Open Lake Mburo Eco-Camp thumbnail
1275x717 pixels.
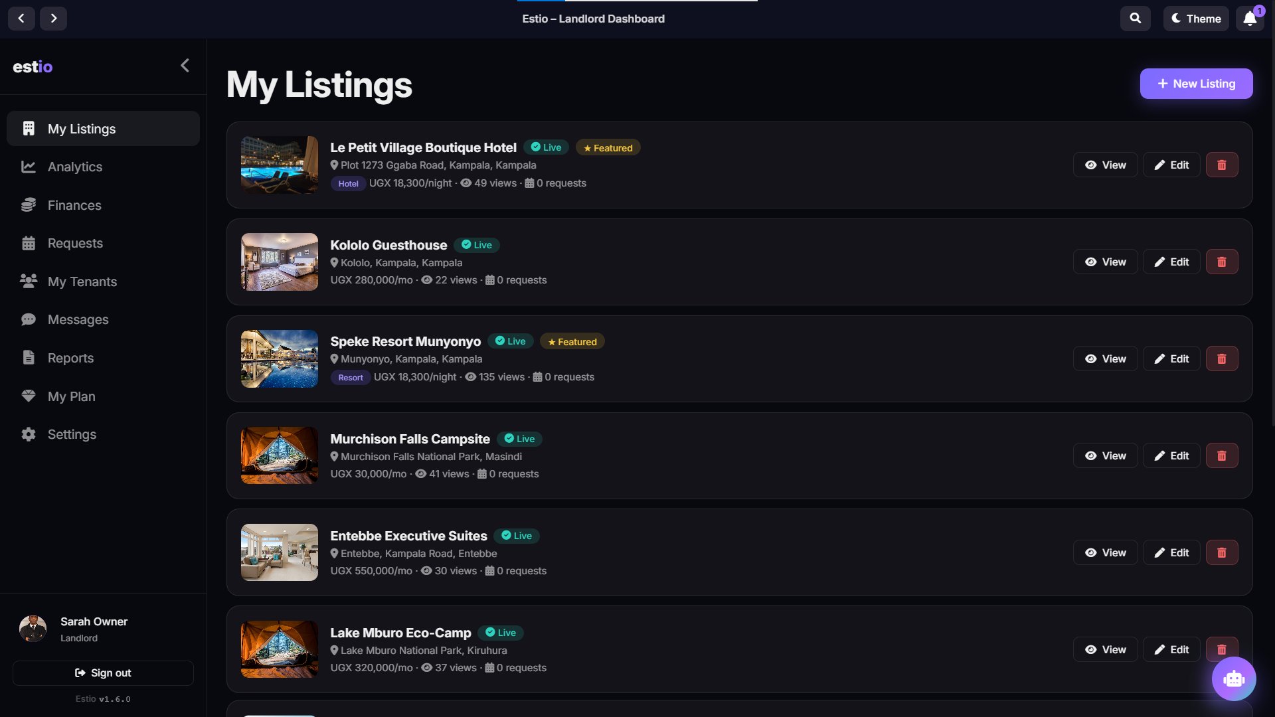[x=280, y=649]
